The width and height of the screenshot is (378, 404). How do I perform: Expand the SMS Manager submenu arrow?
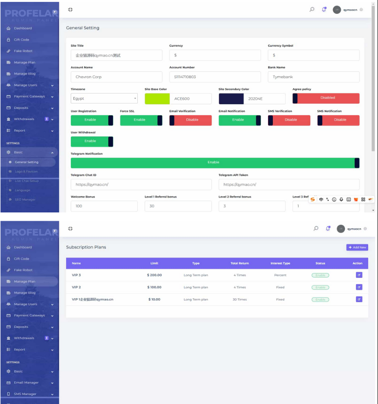point(52,394)
